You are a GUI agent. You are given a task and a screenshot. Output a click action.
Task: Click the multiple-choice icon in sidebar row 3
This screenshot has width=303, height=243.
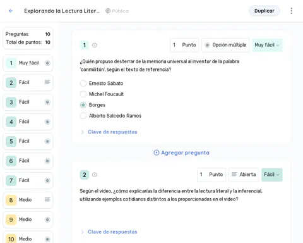coord(47,103)
